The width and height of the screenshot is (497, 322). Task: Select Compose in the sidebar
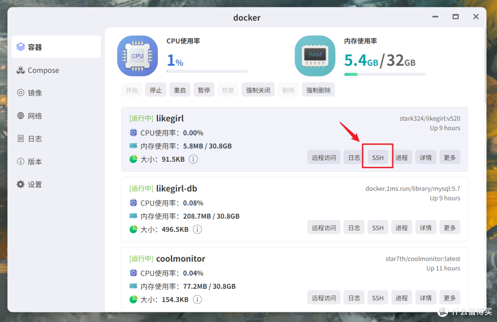point(56,70)
